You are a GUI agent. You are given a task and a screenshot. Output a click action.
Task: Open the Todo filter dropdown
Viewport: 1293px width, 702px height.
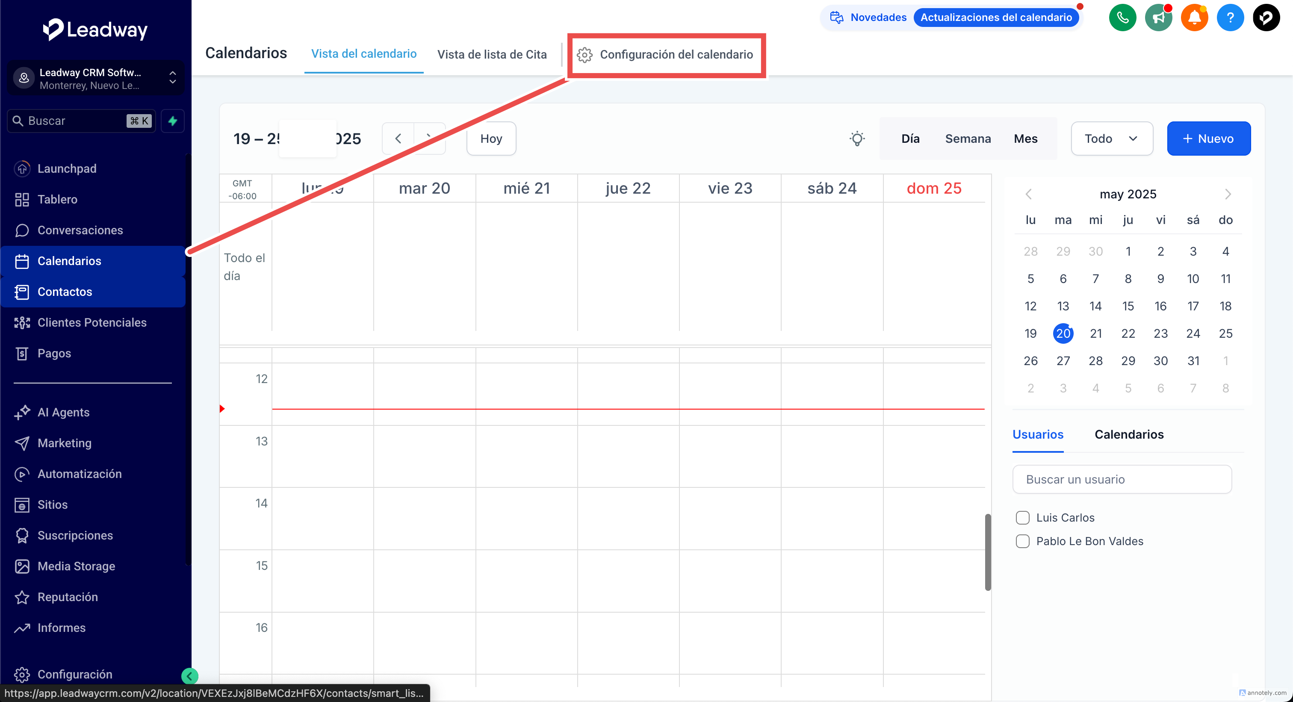[1111, 139]
